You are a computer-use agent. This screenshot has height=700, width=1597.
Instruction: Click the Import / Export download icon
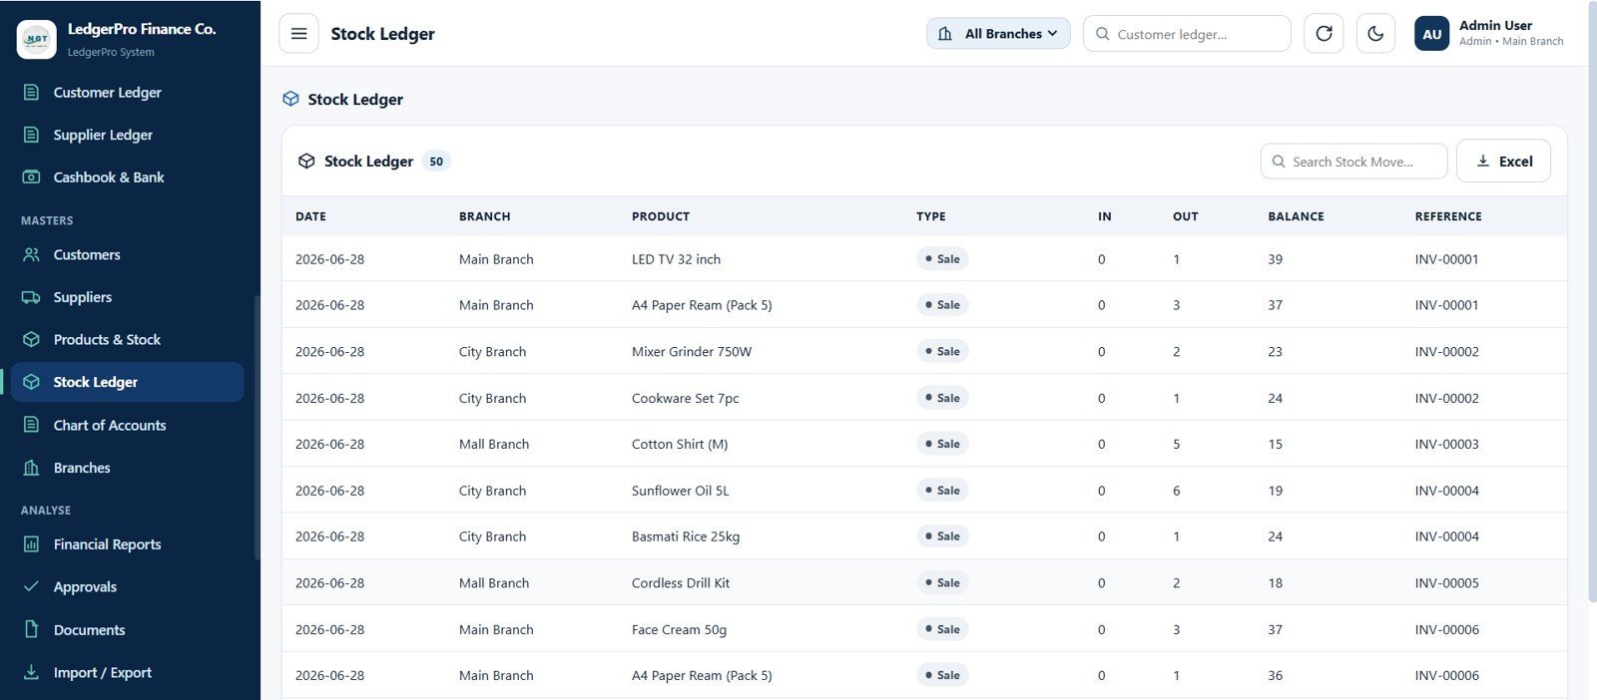click(32, 672)
